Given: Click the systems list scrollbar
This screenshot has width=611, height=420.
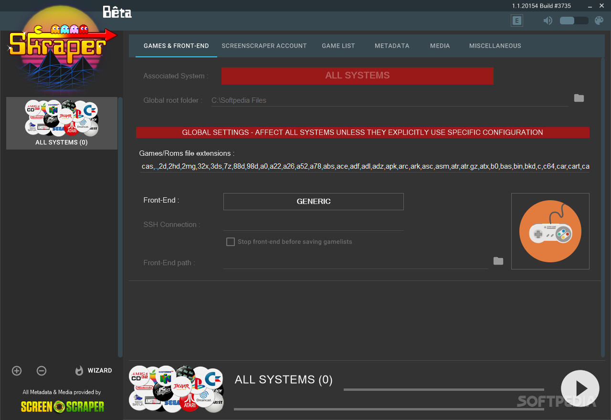Looking at the screenshot, I should 120,227.
